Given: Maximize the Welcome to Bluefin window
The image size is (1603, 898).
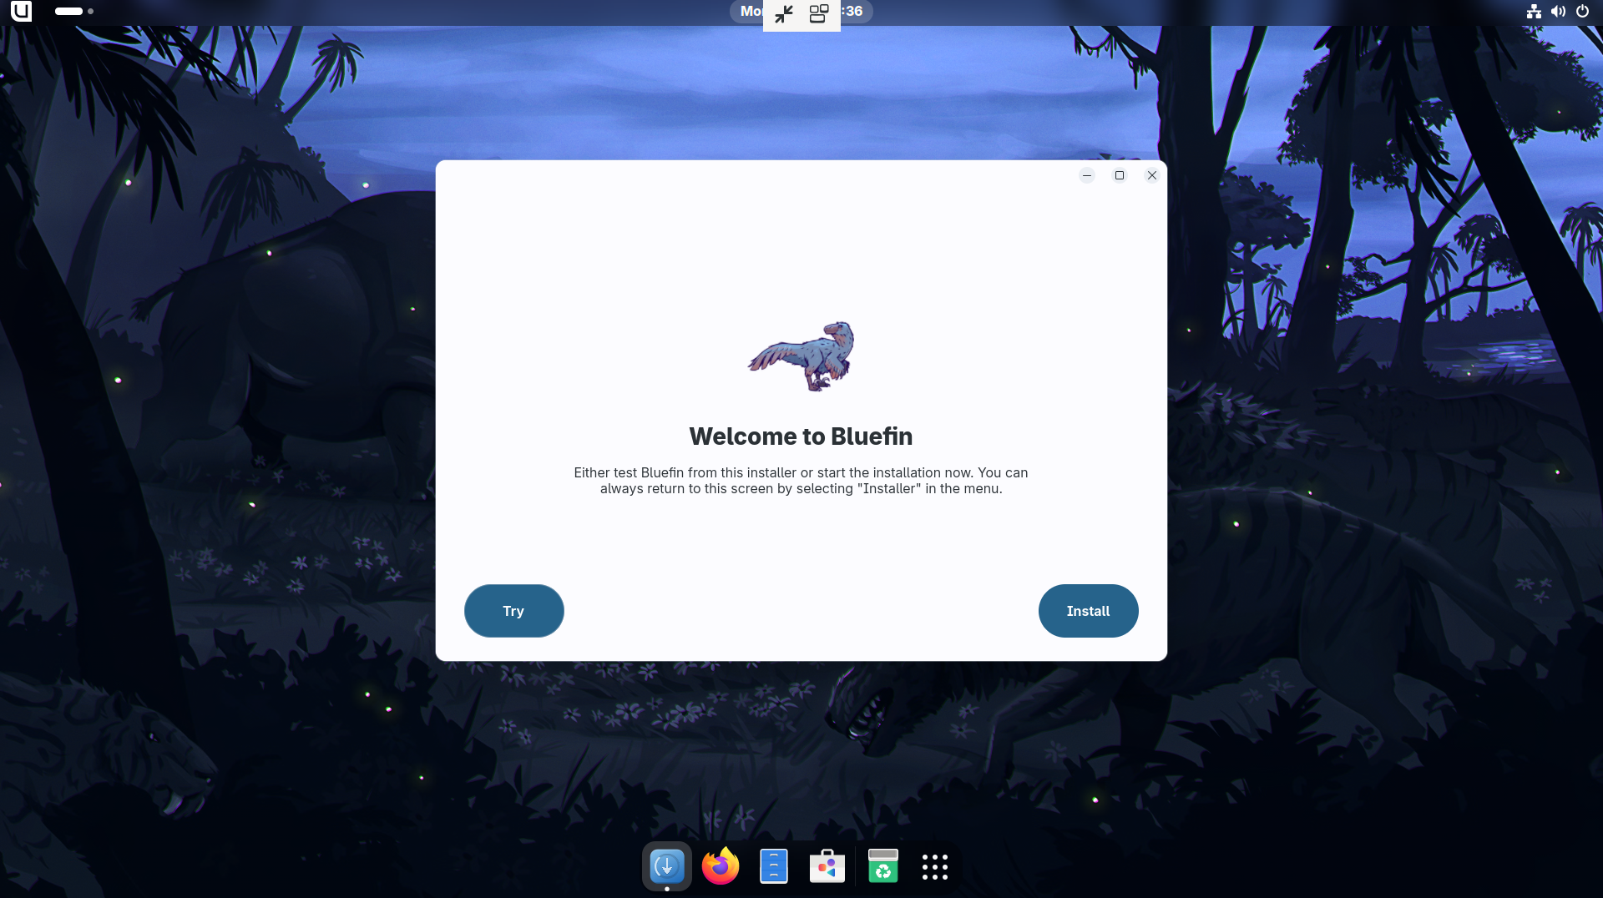Looking at the screenshot, I should click(1120, 175).
